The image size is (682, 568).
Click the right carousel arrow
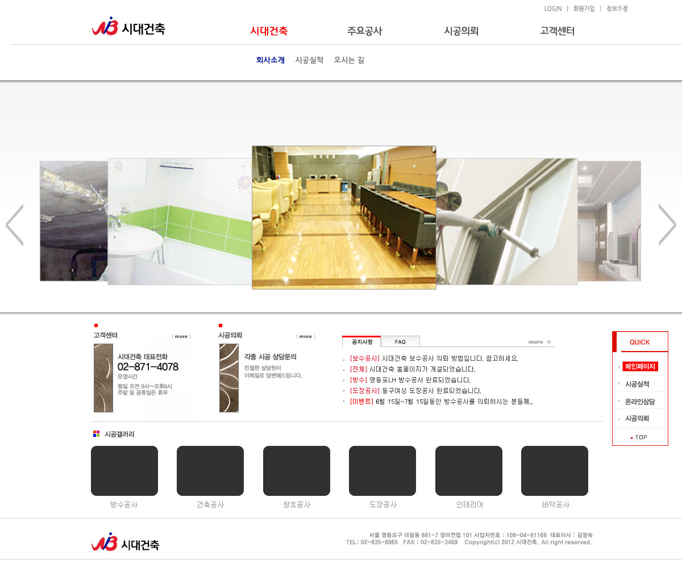tap(667, 225)
